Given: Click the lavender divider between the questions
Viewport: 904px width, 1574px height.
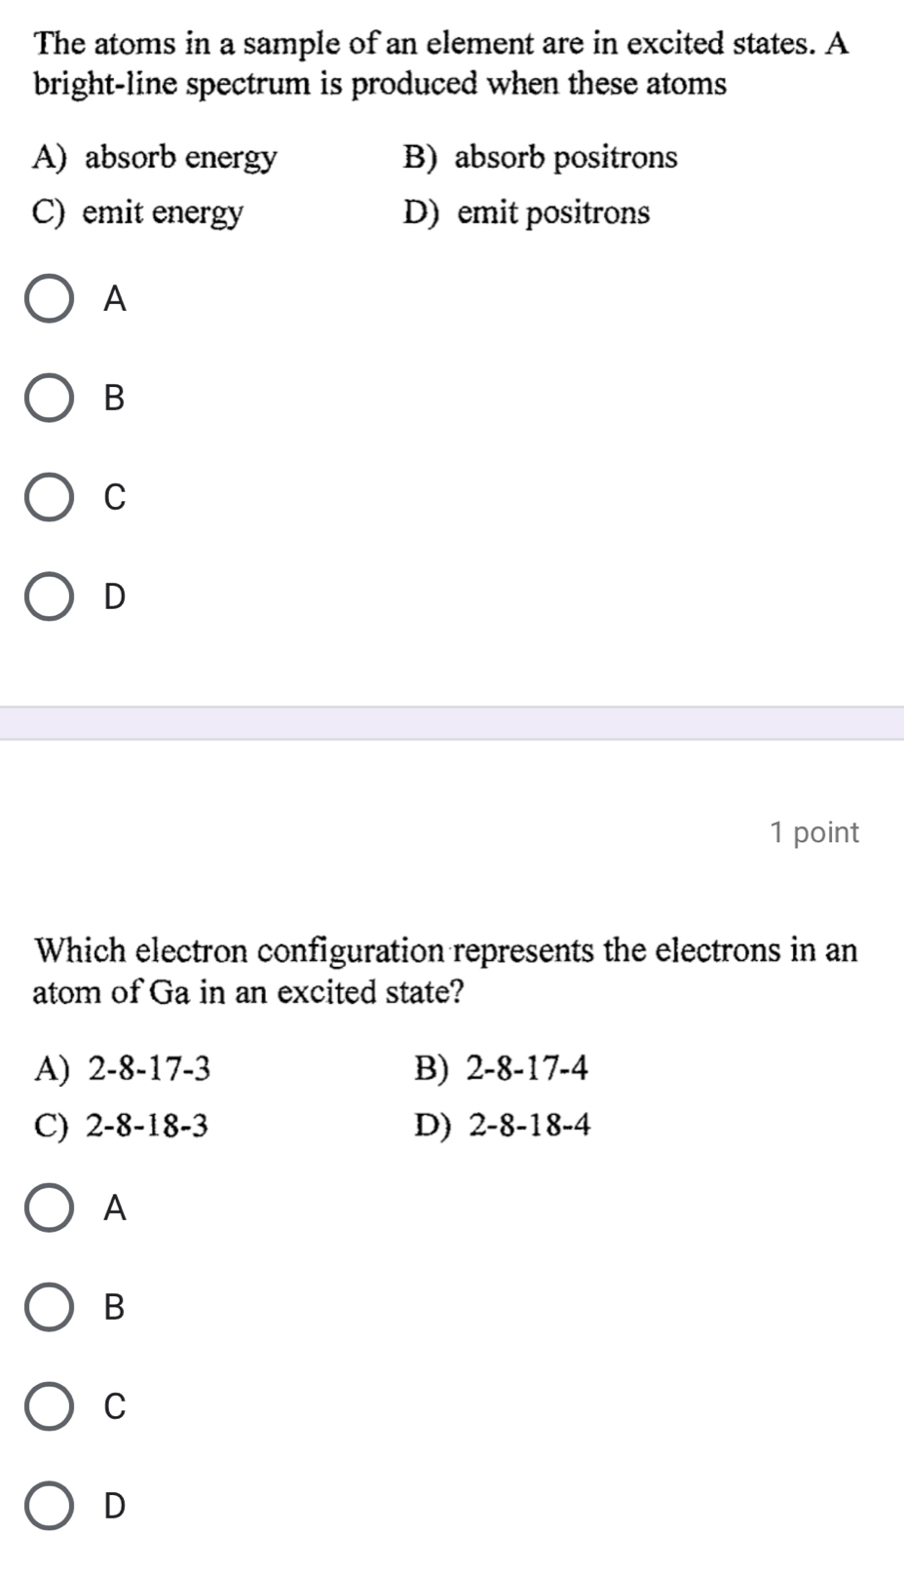Looking at the screenshot, I should click(452, 724).
